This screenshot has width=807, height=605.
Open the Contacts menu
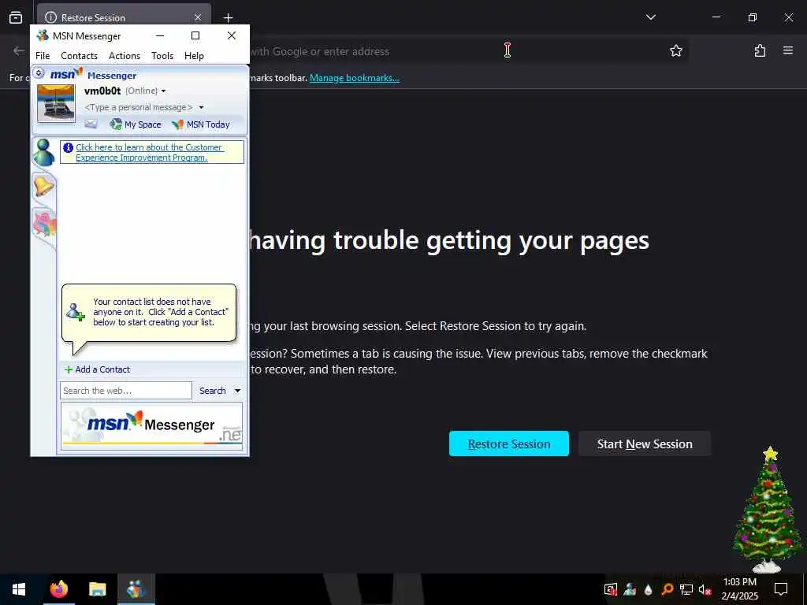tap(80, 56)
